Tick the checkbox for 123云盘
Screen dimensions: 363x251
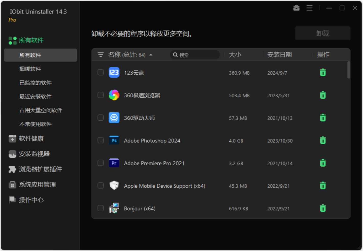click(x=101, y=73)
